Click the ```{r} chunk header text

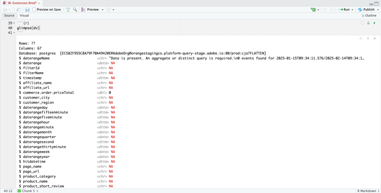[23, 23]
